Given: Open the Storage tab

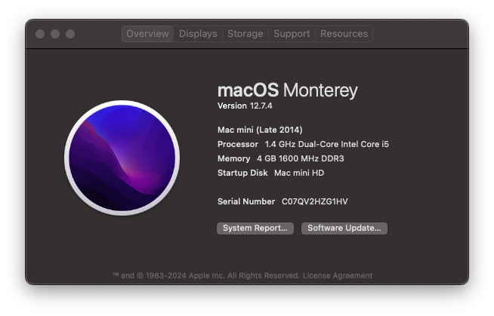Looking at the screenshot, I should tap(245, 34).
